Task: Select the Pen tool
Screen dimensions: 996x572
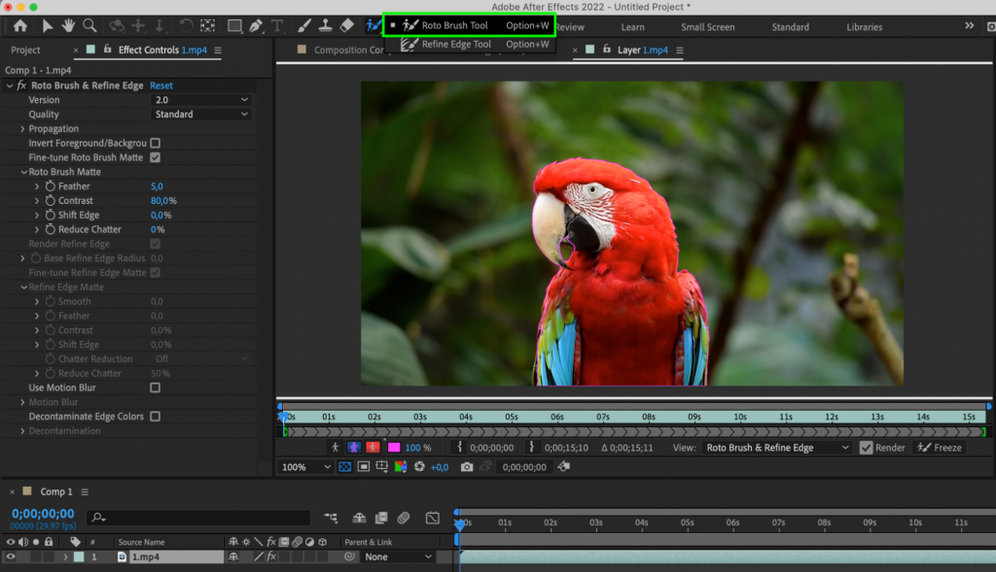Action: pos(257,26)
